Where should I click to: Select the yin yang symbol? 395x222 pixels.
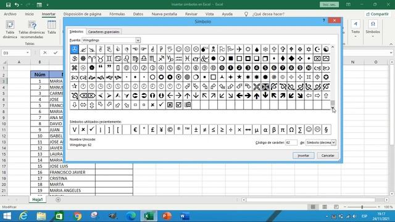pos(326,49)
